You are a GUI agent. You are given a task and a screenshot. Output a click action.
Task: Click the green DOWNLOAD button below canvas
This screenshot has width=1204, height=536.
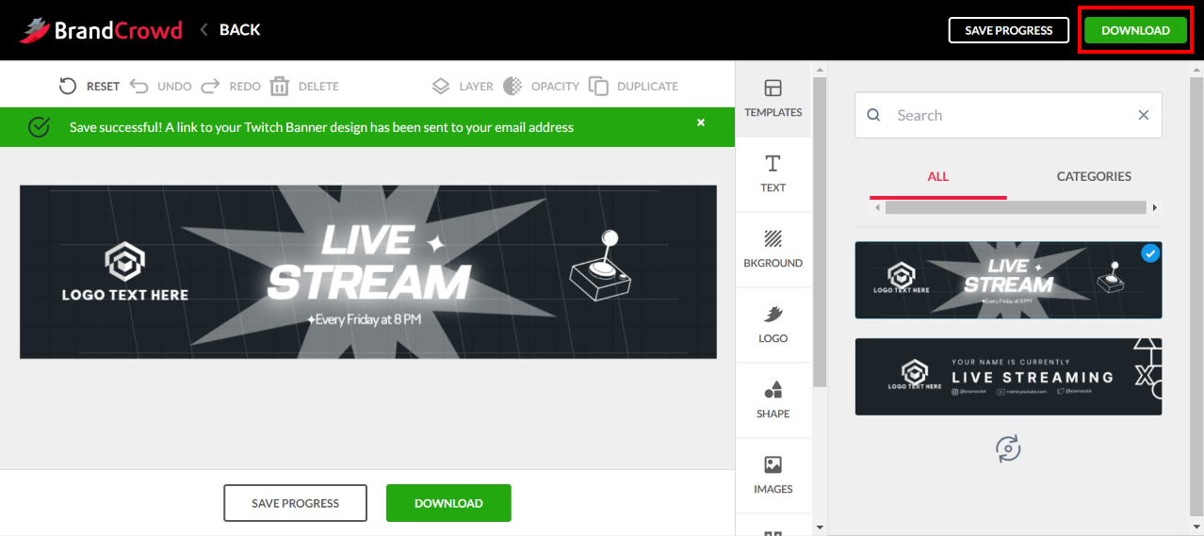click(x=448, y=503)
